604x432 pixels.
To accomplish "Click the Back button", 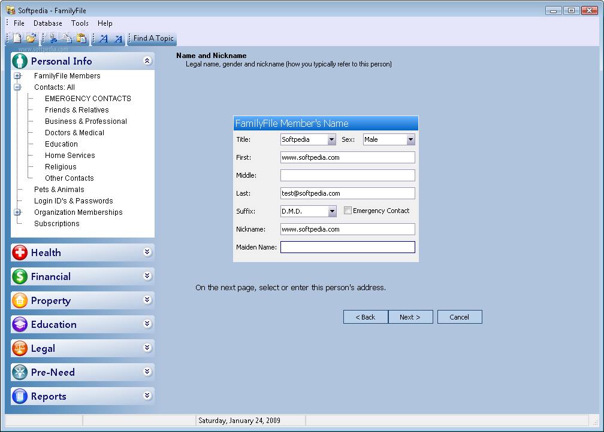I will [366, 317].
